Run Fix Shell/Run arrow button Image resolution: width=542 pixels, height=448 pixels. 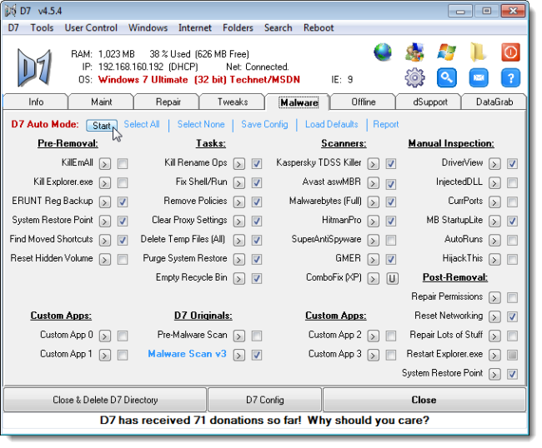coord(238,182)
